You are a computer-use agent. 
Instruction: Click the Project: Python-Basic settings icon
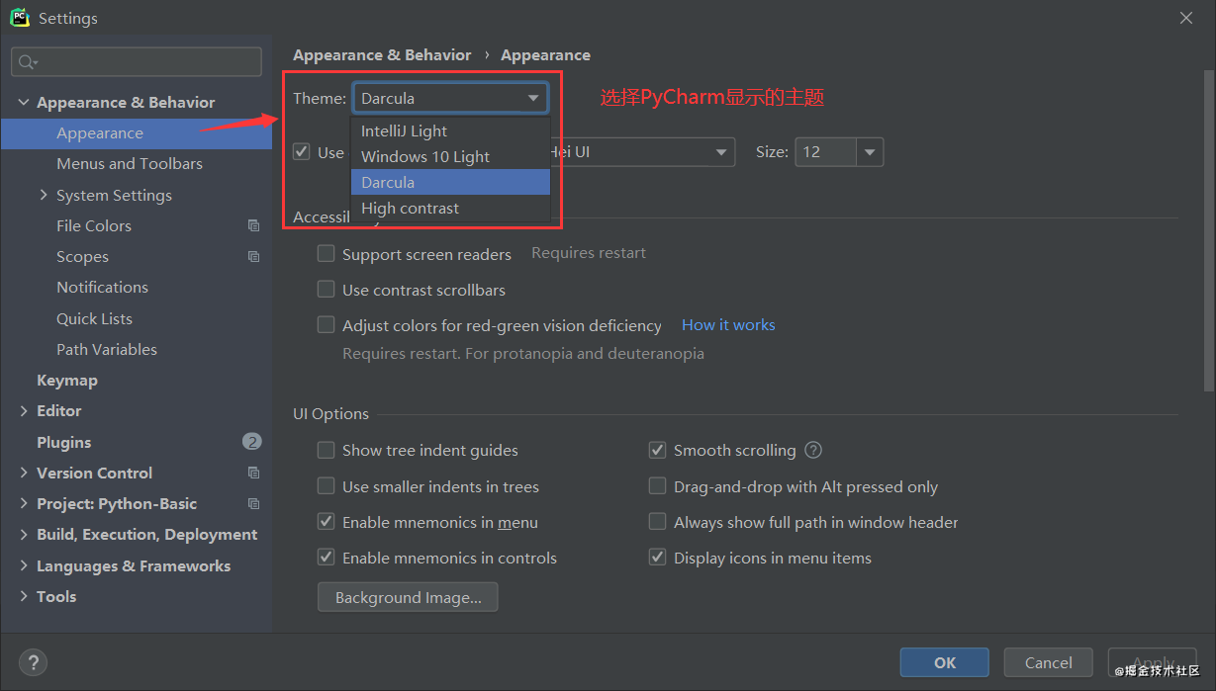pyautogui.click(x=253, y=504)
